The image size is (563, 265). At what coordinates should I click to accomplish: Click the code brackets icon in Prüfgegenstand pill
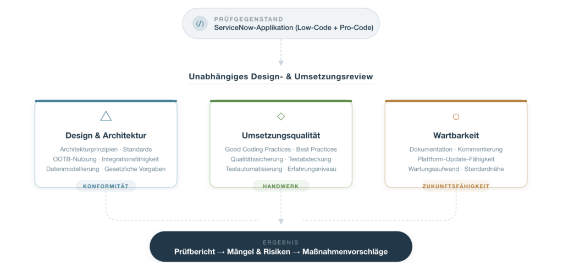(x=200, y=24)
